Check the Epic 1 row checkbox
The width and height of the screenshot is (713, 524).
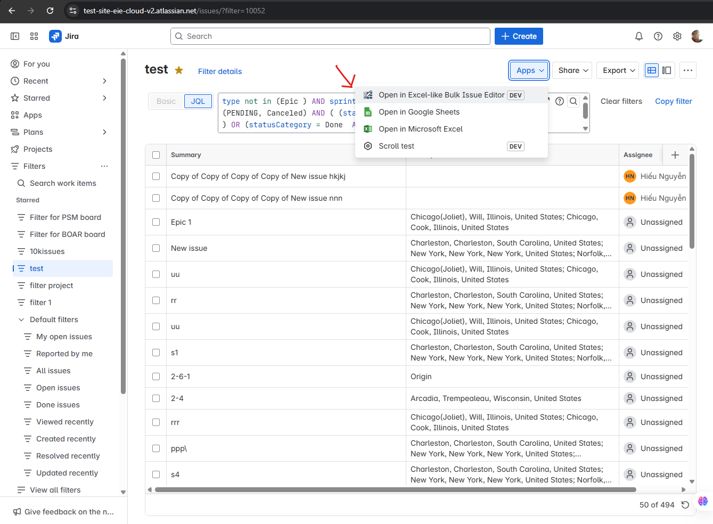[156, 222]
